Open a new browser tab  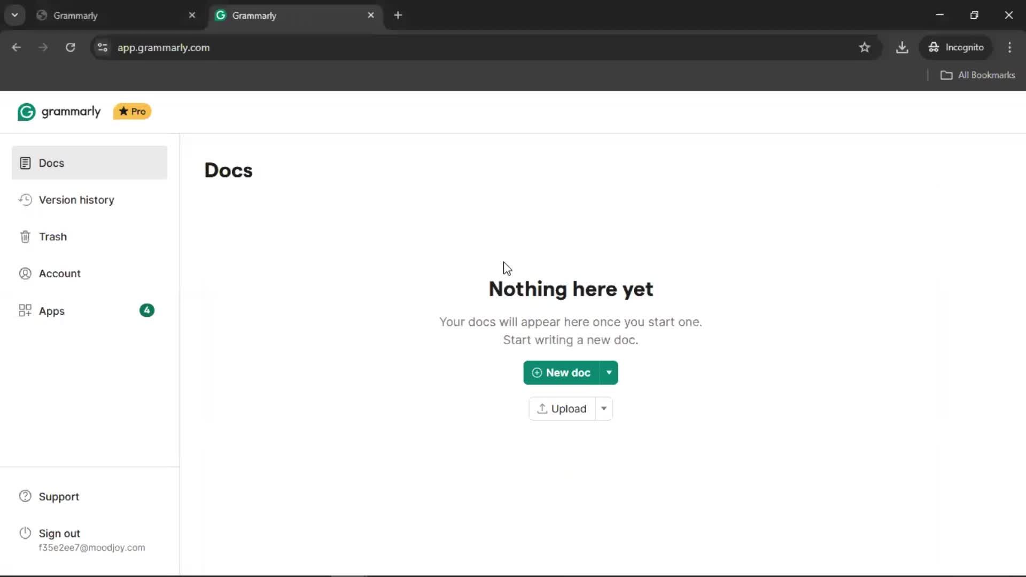[398, 15]
